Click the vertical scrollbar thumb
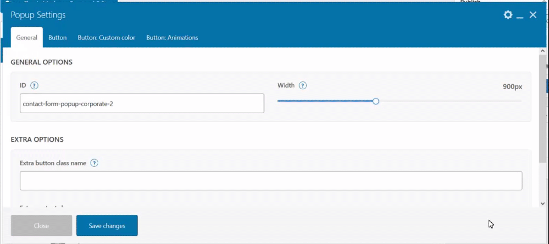Viewport: 549px width, 244px height. click(543, 108)
